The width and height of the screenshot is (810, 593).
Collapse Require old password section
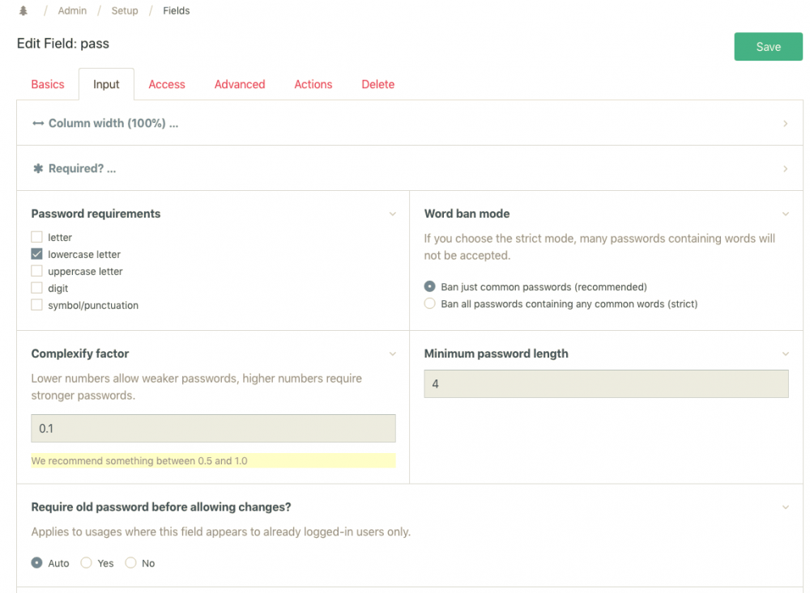[785, 507]
